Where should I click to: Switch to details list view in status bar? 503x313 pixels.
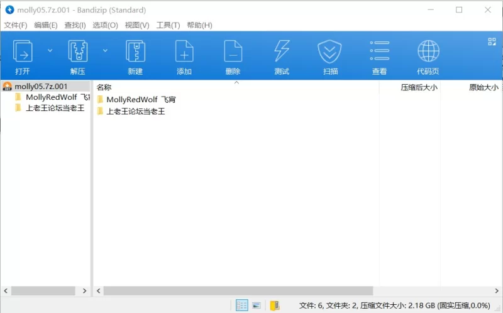242,305
